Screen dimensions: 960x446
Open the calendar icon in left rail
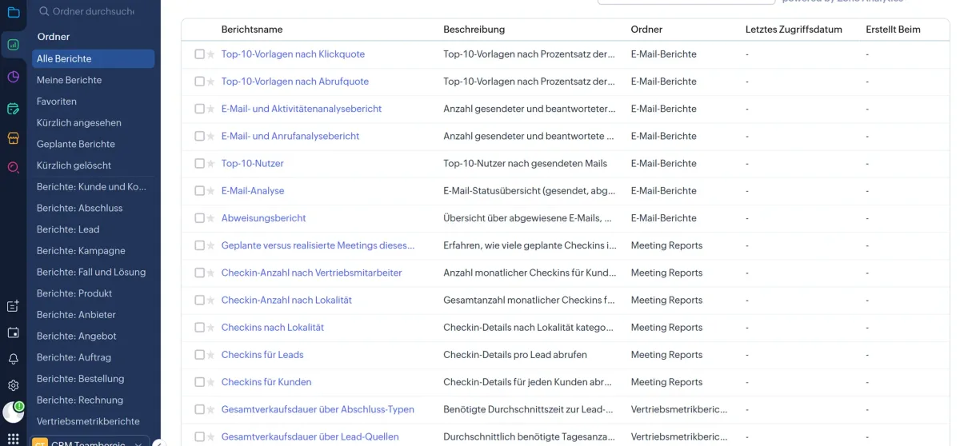(x=13, y=333)
